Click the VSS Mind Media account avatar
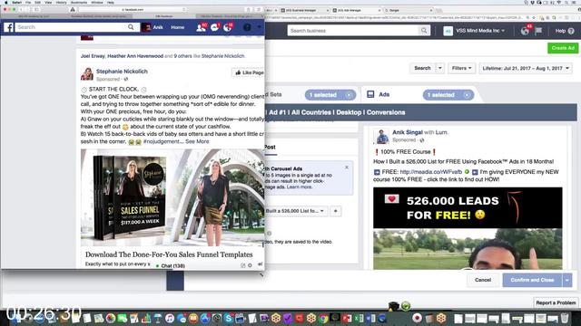Image resolution: width=581 pixels, height=326 pixels. point(448,31)
